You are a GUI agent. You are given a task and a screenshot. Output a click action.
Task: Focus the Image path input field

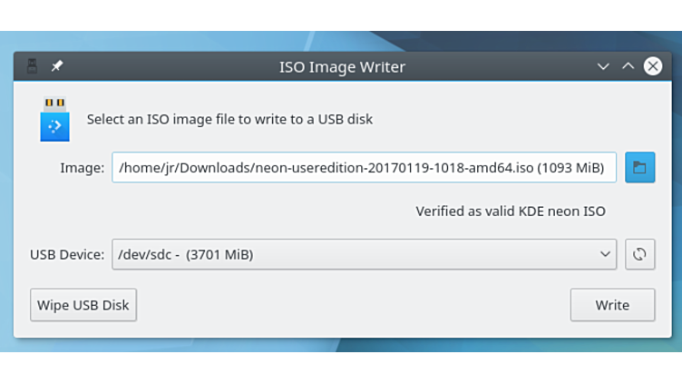coord(363,167)
